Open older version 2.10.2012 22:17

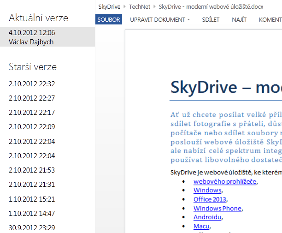[x=32, y=113]
